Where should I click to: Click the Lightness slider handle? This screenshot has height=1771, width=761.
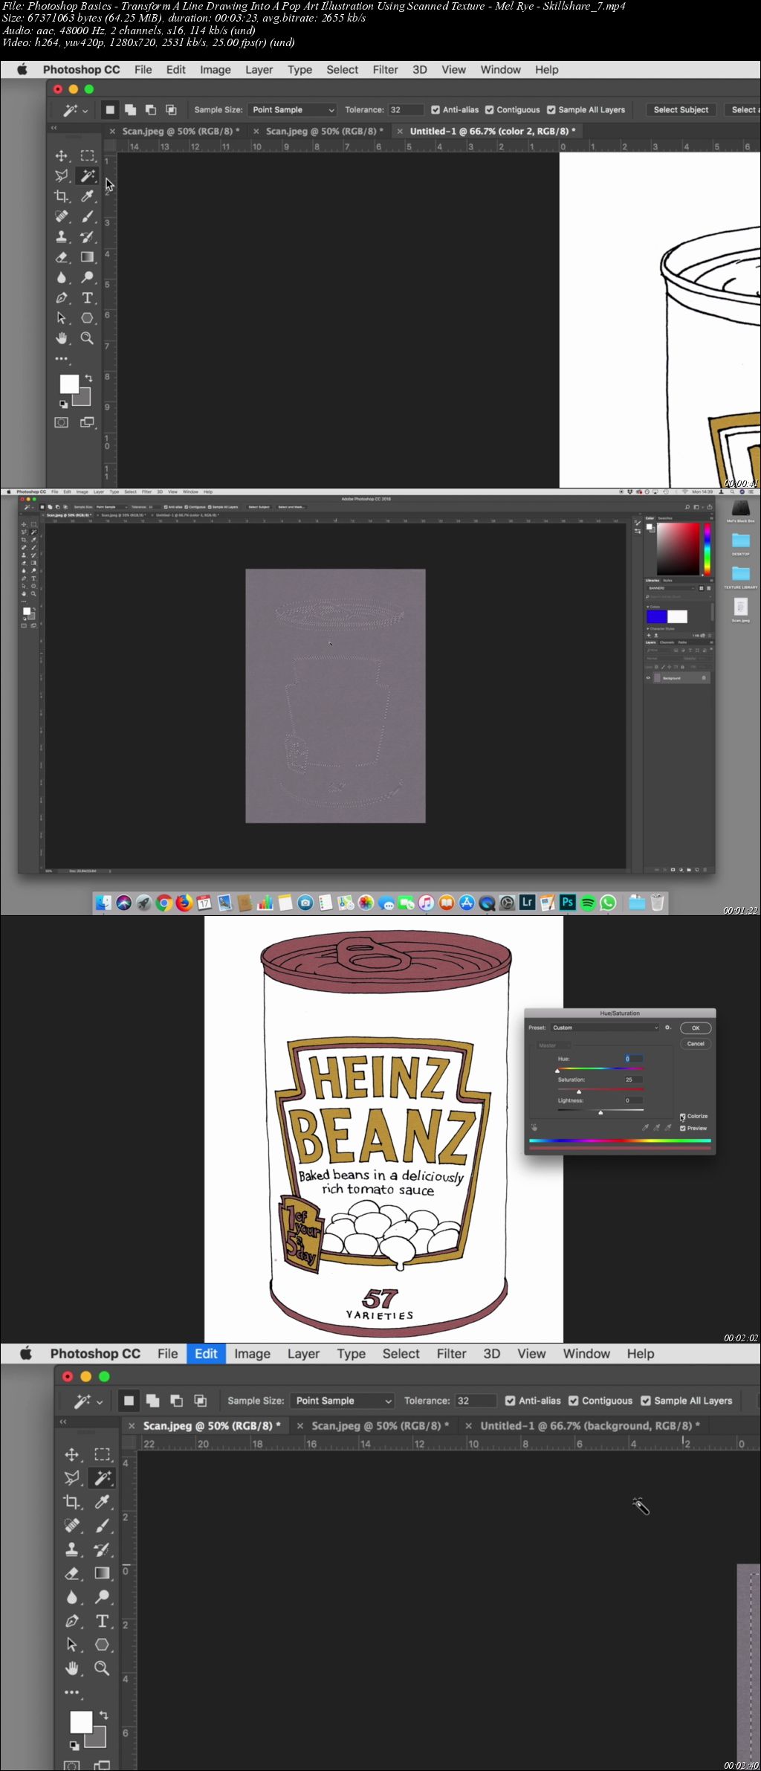tap(600, 1112)
